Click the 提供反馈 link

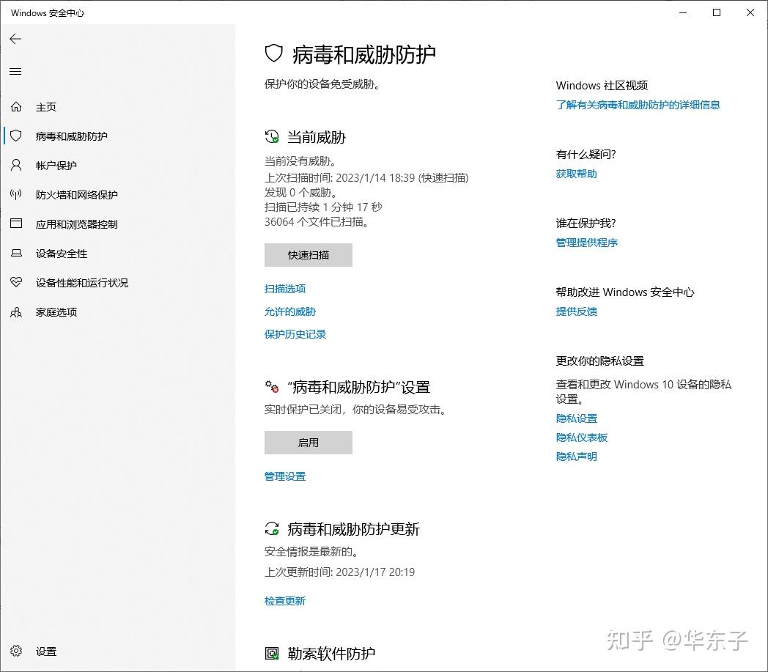pyautogui.click(x=577, y=311)
